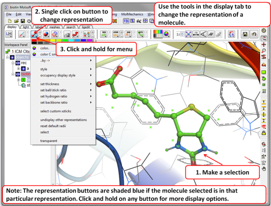Click the atom label button
This screenshot has height=206, width=271.
115,34
